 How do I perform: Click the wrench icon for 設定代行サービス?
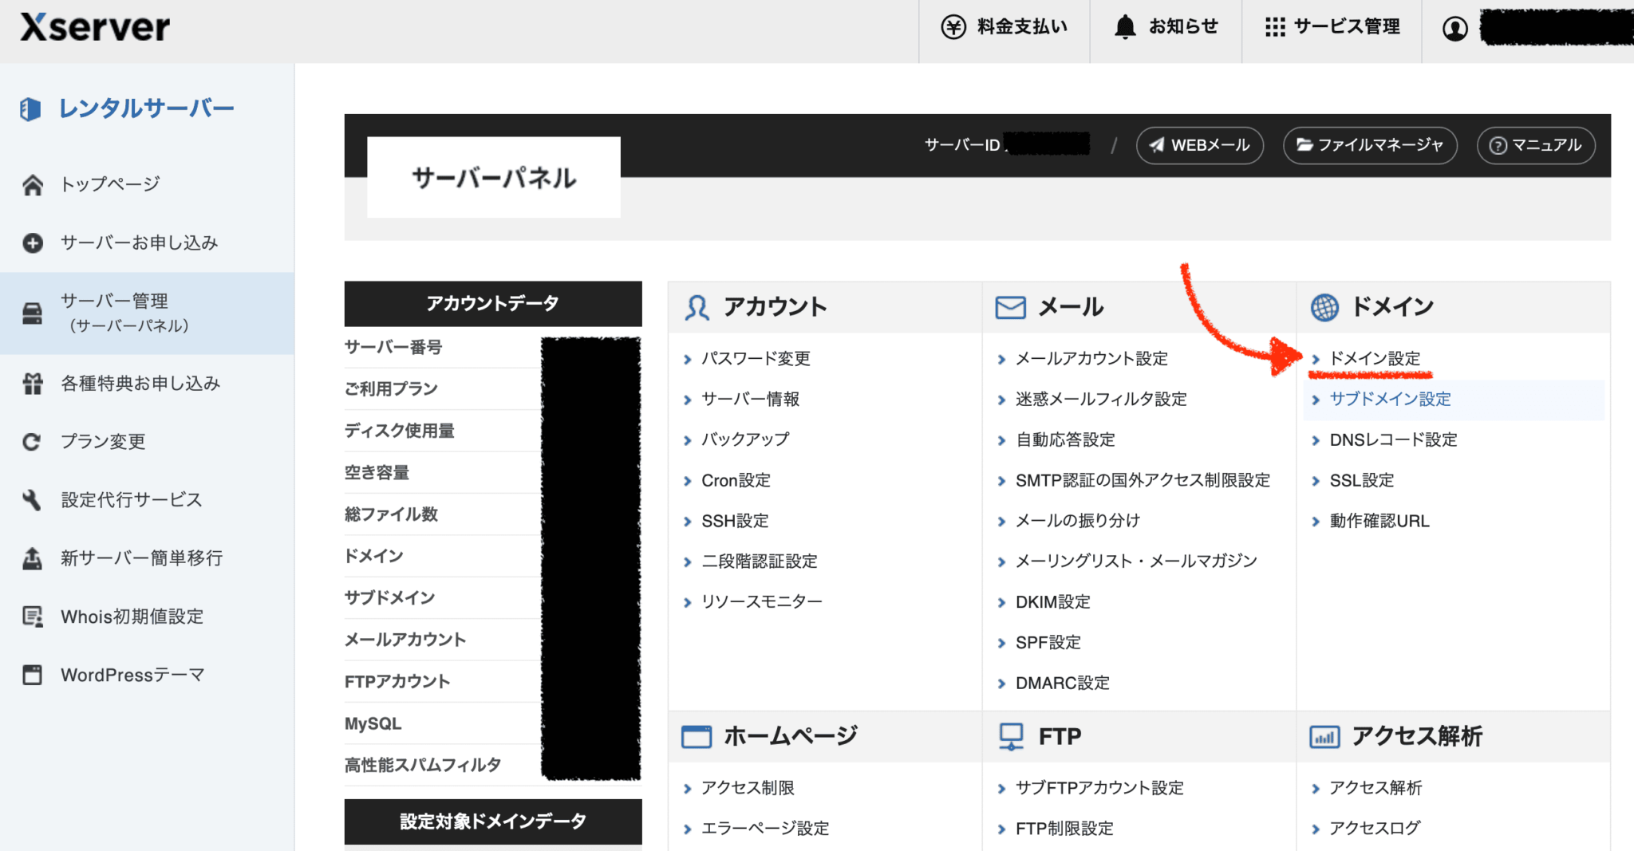pyautogui.click(x=33, y=500)
